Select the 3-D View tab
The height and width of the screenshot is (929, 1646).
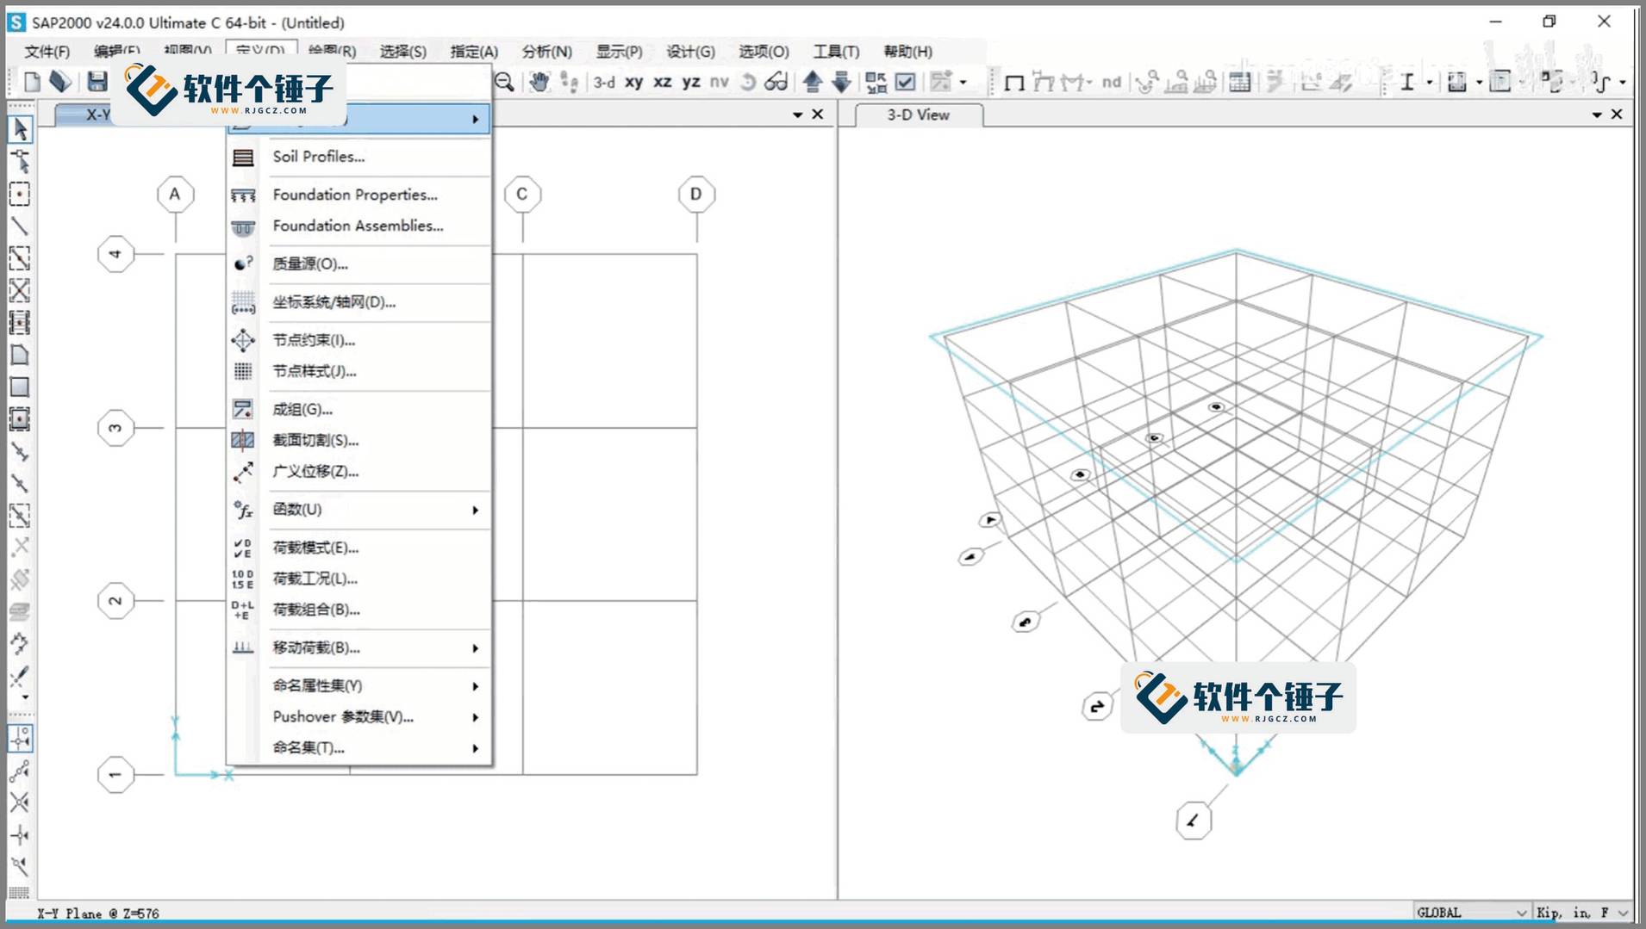point(918,115)
